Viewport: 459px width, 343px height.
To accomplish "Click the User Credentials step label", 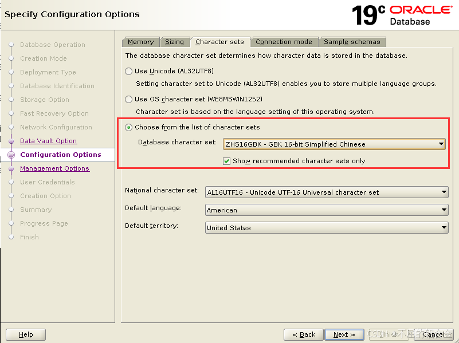I will point(48,182).
